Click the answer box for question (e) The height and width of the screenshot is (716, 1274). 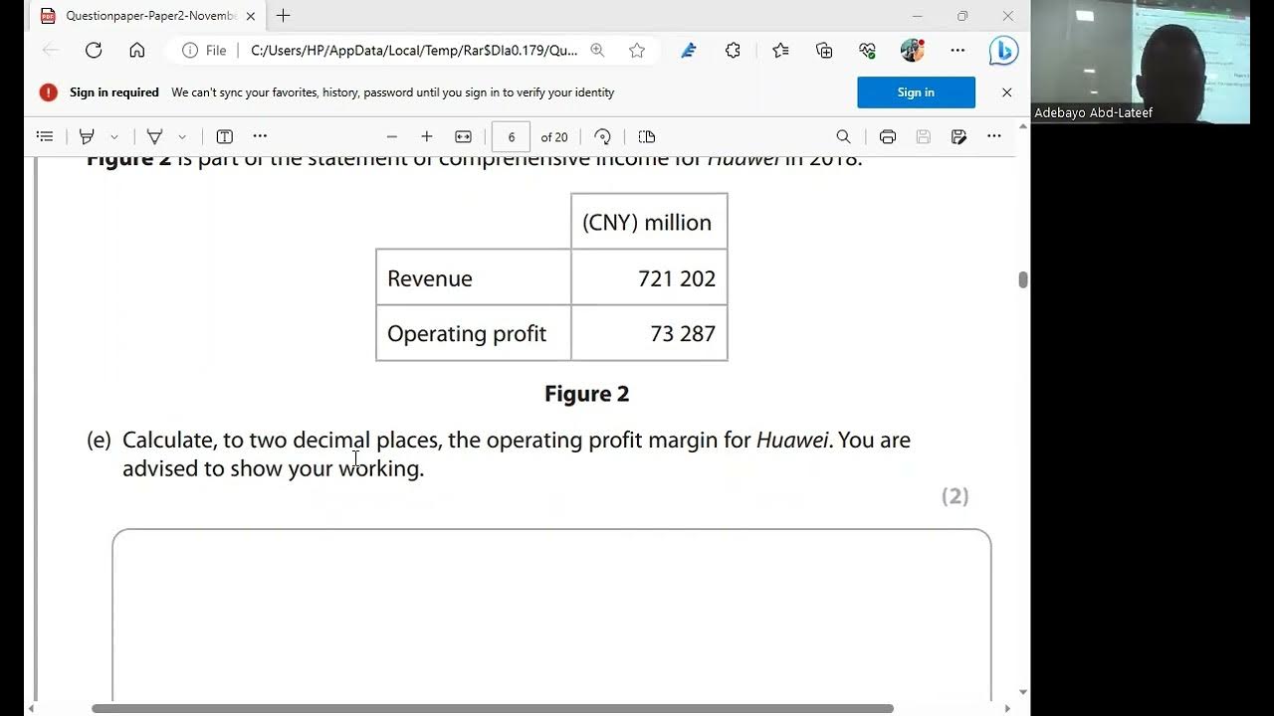click(x=551, y=615)
